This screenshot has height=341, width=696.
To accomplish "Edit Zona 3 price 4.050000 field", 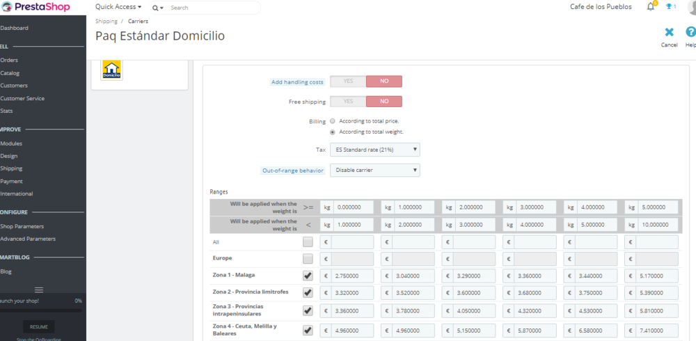I will pos(474,310).
